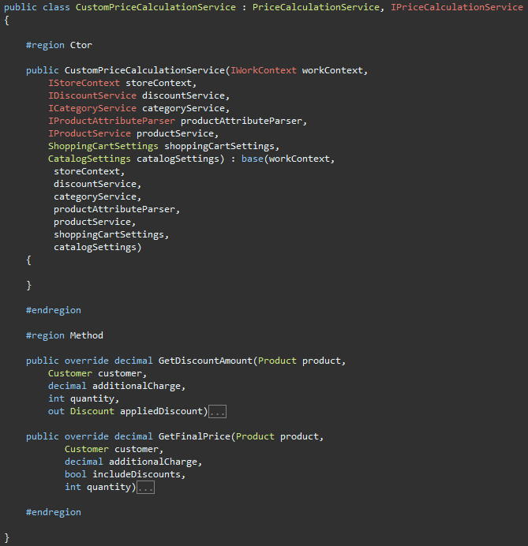528x546 pixels.
Task: Click ShoppingCartSettings parameter type
Action: (103, 146)
